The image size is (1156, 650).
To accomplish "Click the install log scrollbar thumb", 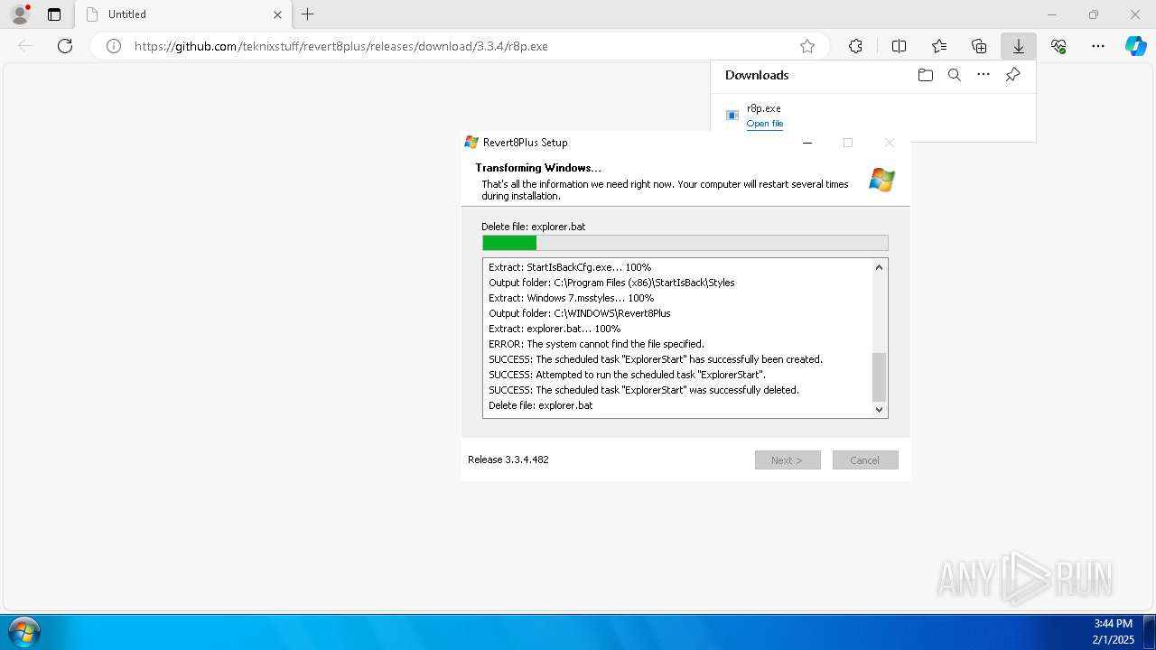I will click(880, 377).
